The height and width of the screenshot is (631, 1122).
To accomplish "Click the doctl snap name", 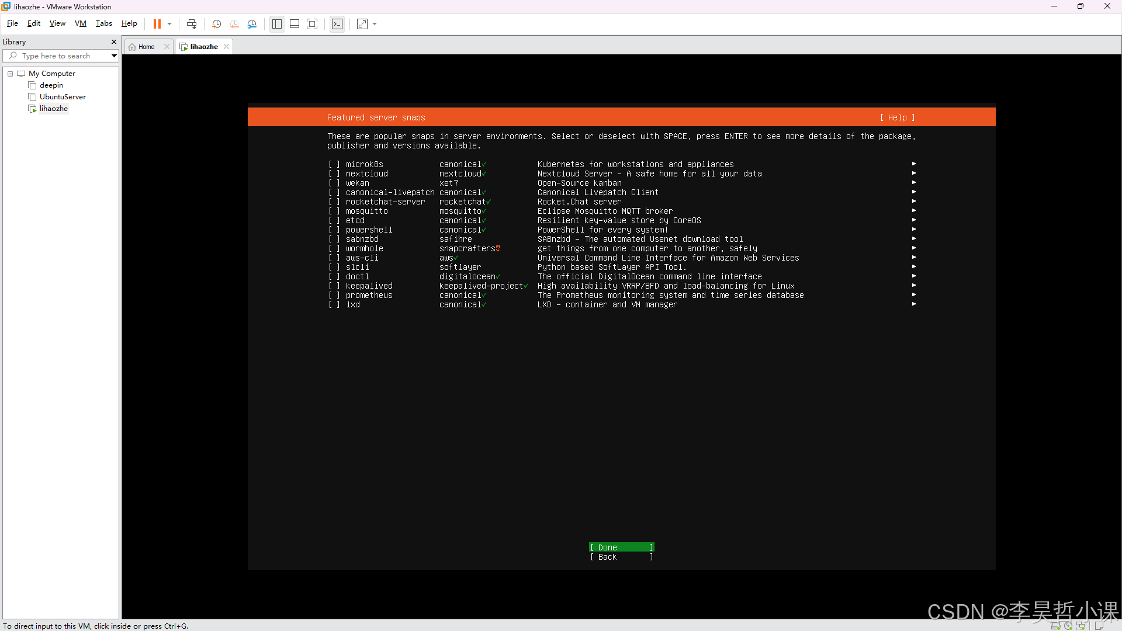I will (x=357, y=276).
